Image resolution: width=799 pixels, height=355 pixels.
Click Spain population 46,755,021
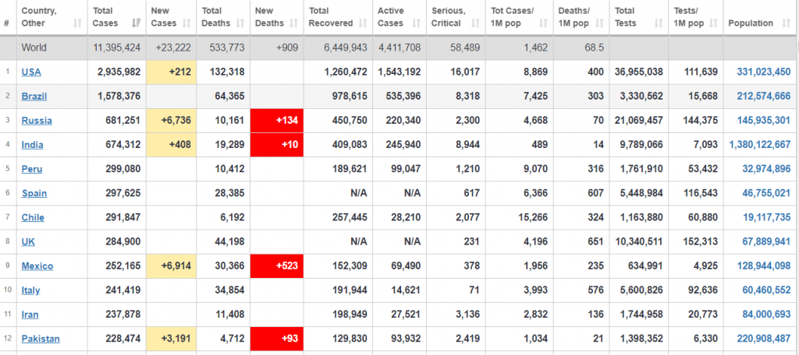click(x=766, y=193)
